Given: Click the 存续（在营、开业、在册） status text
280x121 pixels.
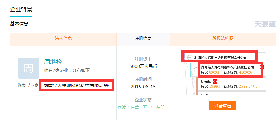Looking at the screenshot, I should pyautogui.click(x=143, y=107).
